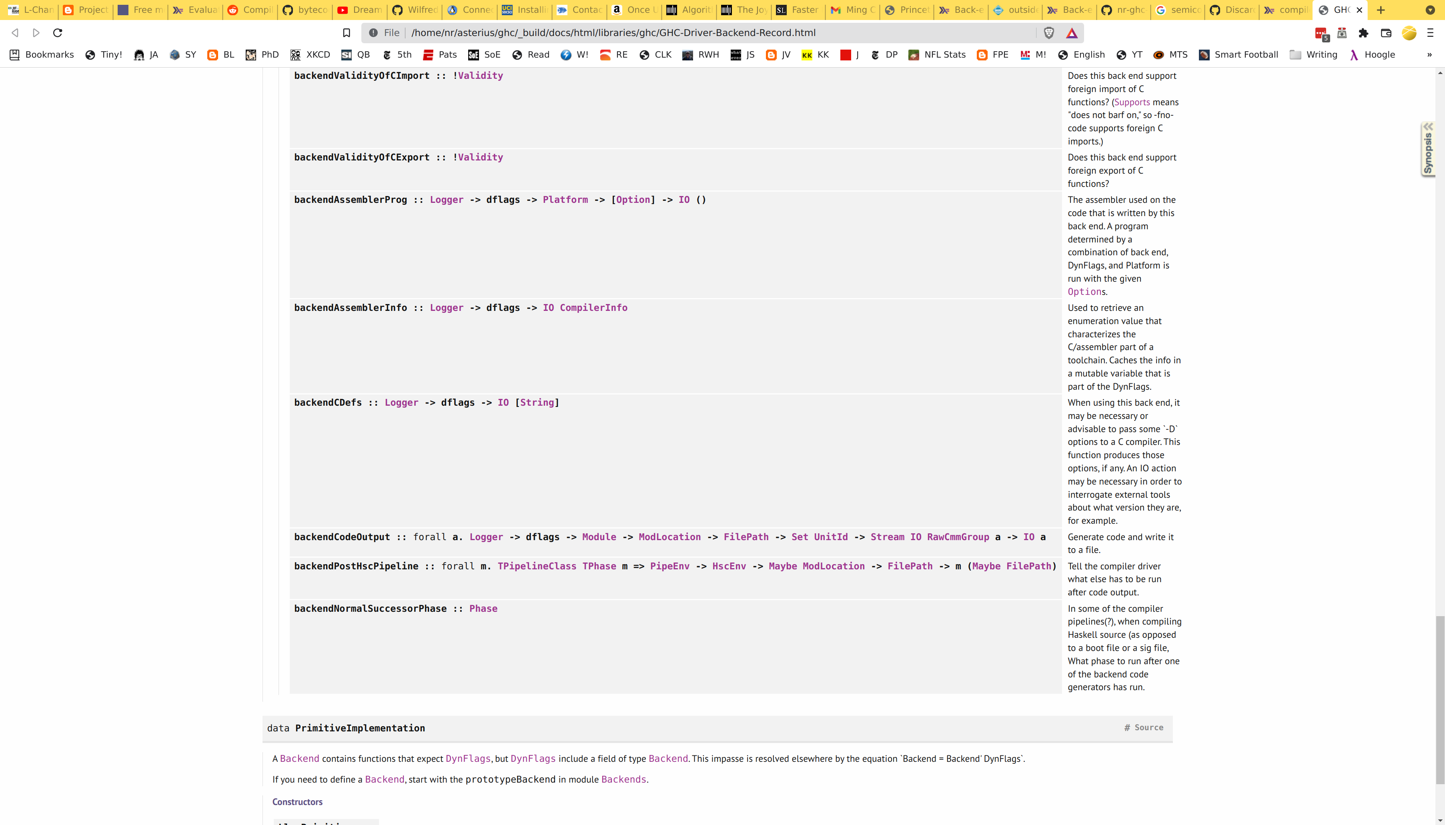Image resolution: width=1445 pixels, height=825 pixels.
Task: Follow the HscEnv type link
Action: click(729, 566)
